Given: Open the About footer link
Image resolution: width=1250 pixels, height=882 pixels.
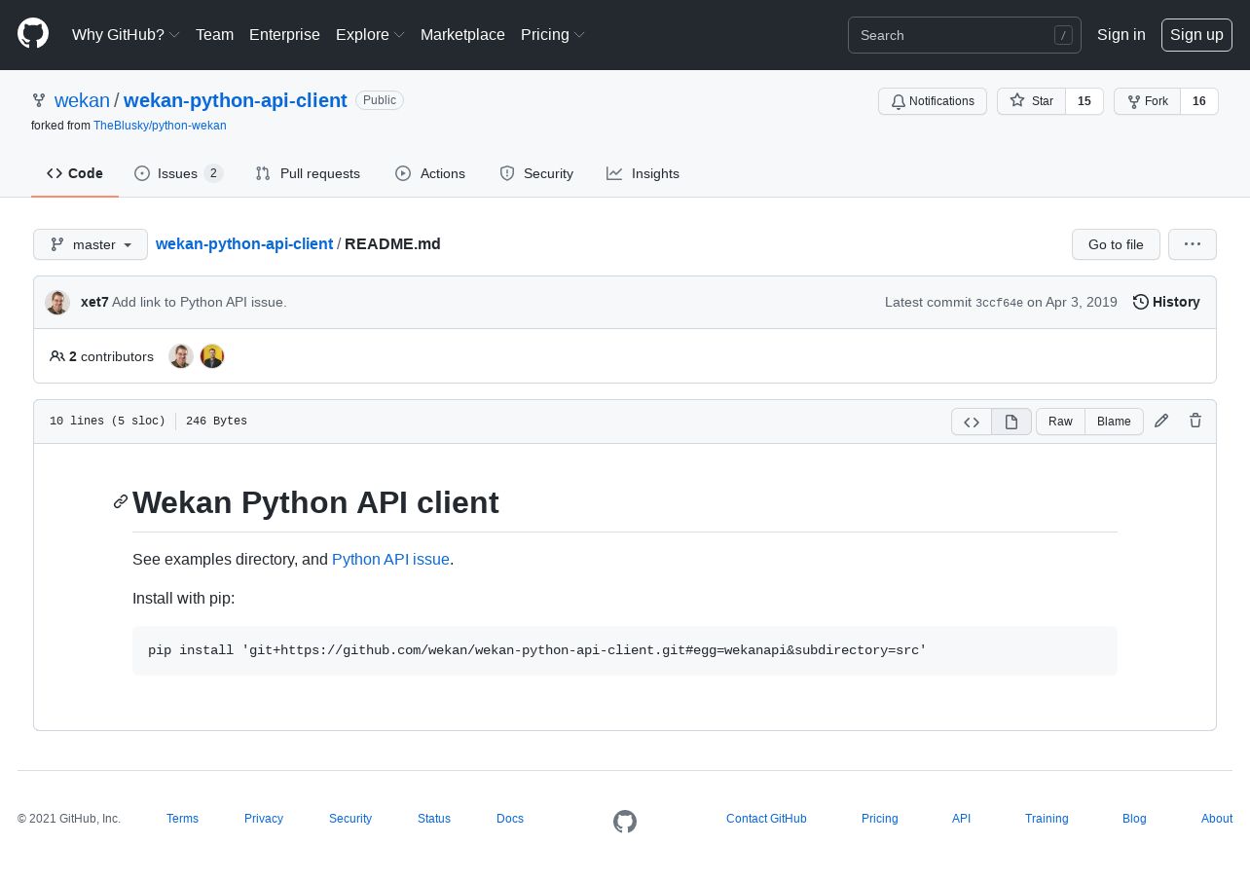Looking at the screenshot, I should click(x=1217, y=819).
